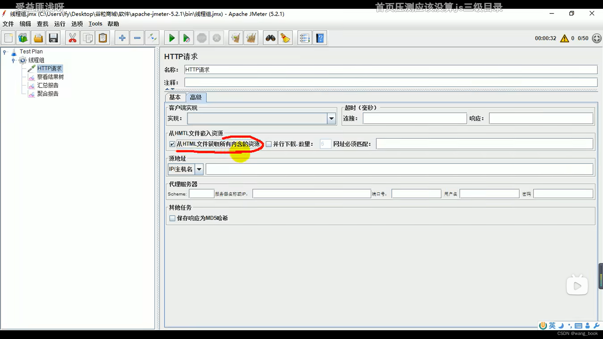Click the source address text field
Viewport: 603px width, 339px height.
399,169
